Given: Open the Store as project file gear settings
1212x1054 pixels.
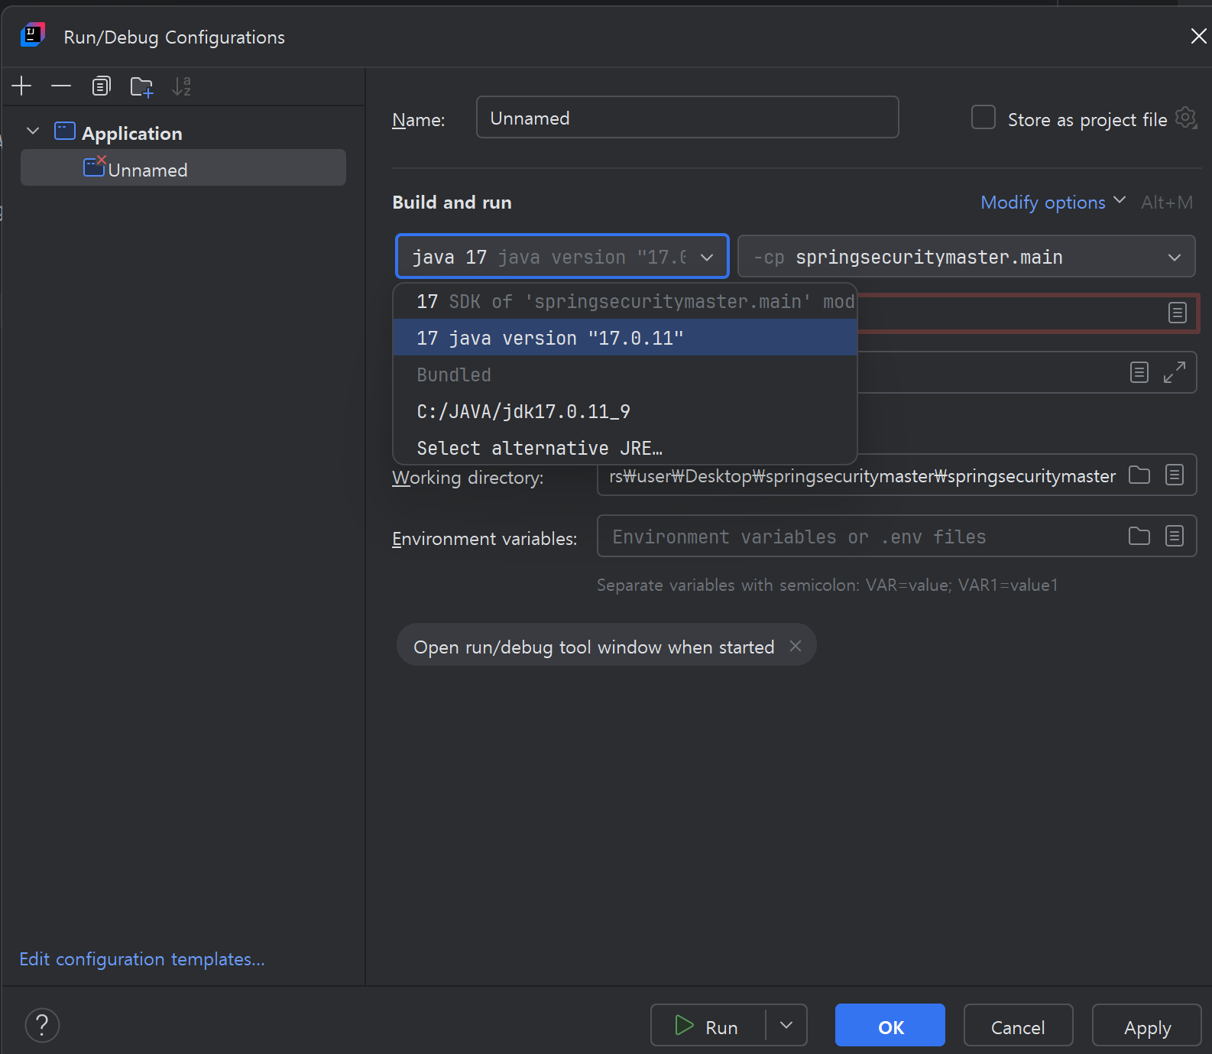Looking at the screenshot, I should pyautogui.click(x=1185, y=118).
